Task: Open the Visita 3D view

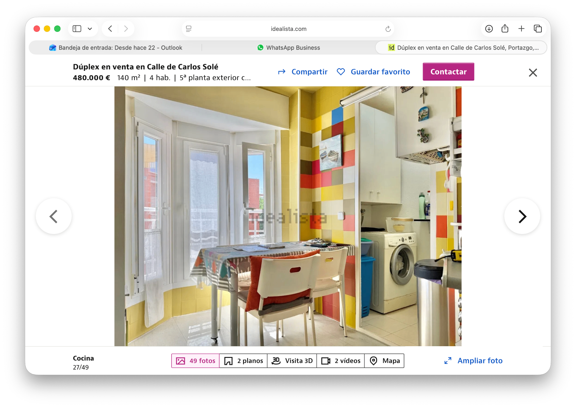Action: click(x=292, y=361)
